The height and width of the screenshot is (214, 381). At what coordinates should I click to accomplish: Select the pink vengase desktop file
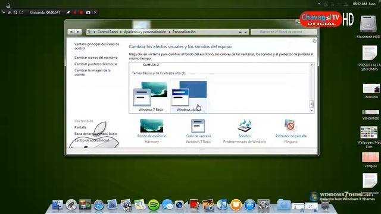click(370, 160)
